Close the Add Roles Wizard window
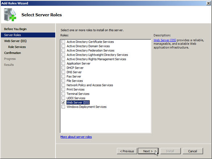Viewport: 212px width, 159px height. [208, 3]
